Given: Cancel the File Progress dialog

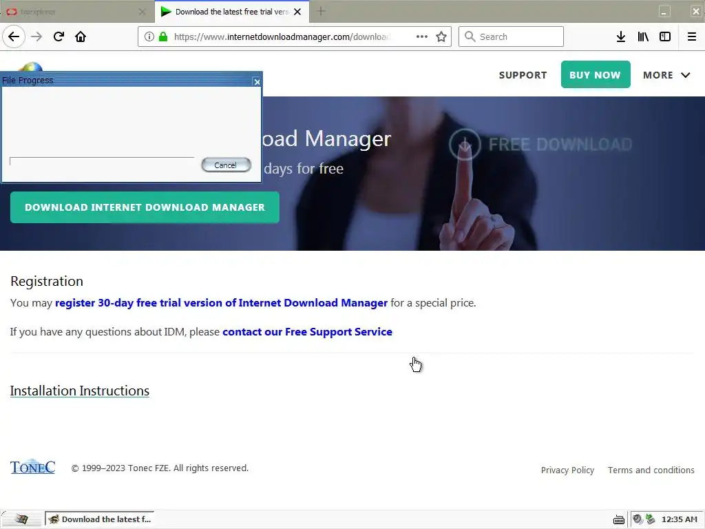Looking at the screenshot, I should pyautogui.click(x=226, y=165).
